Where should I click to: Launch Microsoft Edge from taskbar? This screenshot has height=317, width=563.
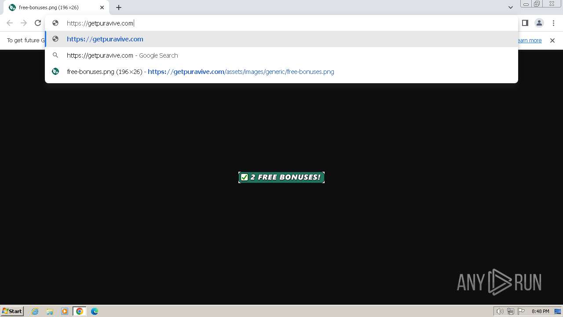click(x=95, y=311)
